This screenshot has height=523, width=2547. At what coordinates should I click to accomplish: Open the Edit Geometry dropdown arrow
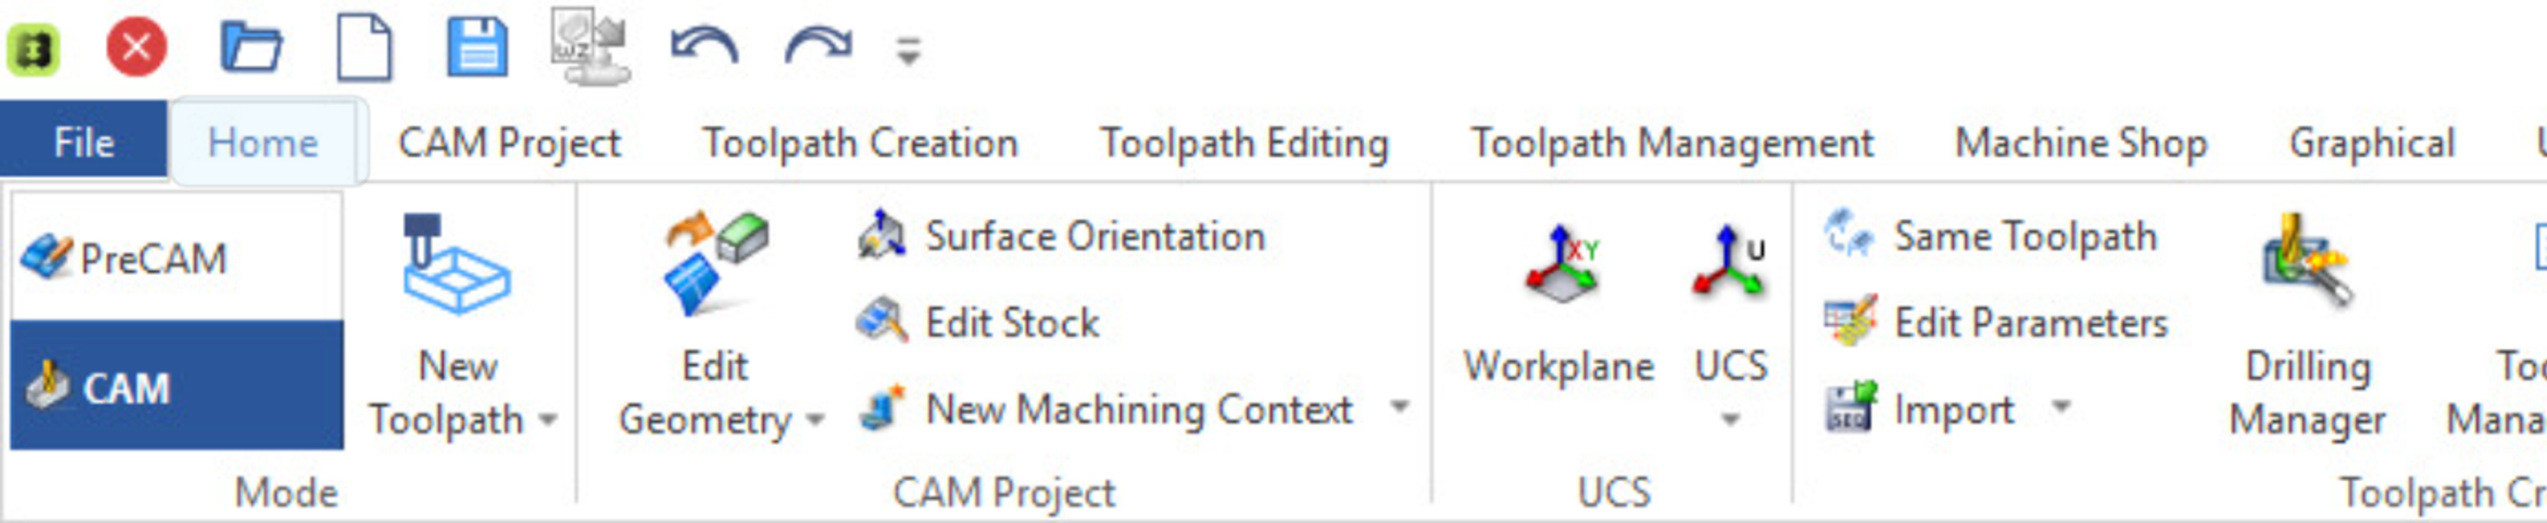(816, 421)
